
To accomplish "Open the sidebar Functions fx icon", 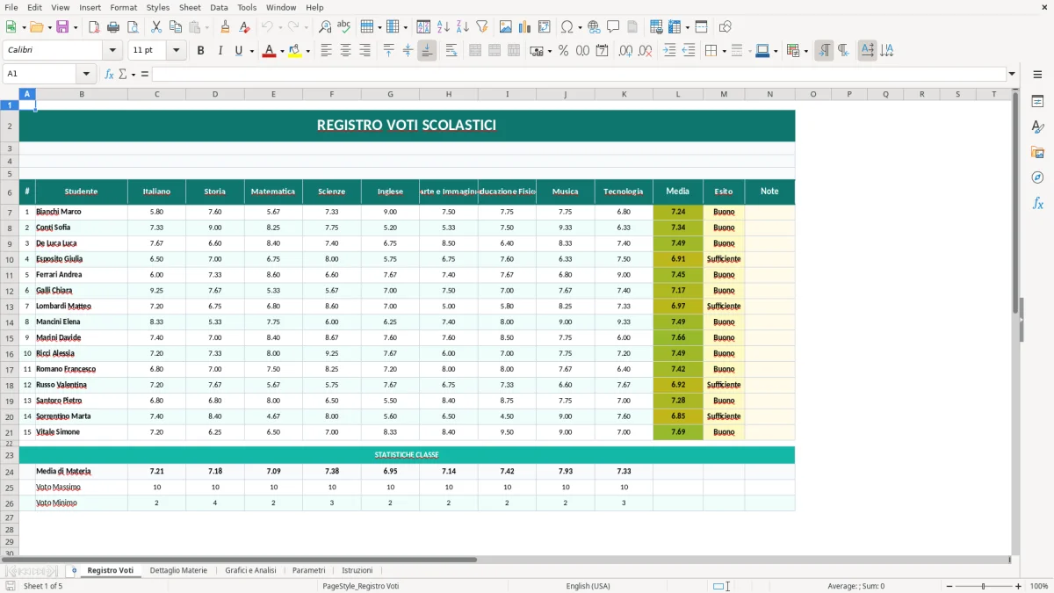I will (1037, 203).
